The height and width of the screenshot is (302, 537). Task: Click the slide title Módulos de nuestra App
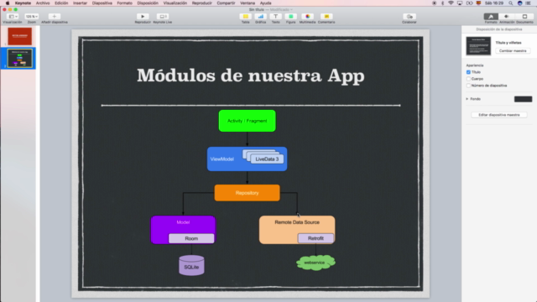pos(251,75)
